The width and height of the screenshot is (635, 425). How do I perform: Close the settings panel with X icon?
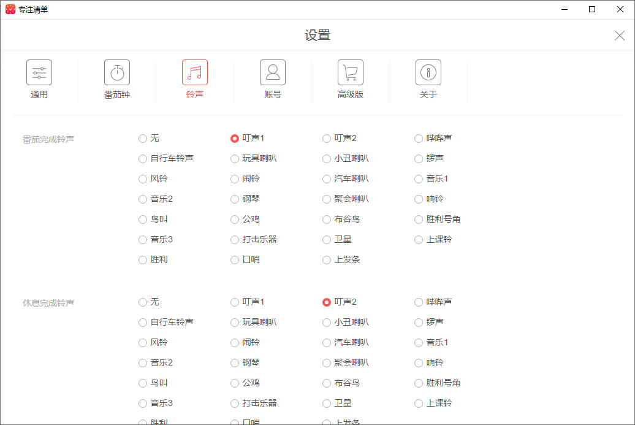pos(619,36)
